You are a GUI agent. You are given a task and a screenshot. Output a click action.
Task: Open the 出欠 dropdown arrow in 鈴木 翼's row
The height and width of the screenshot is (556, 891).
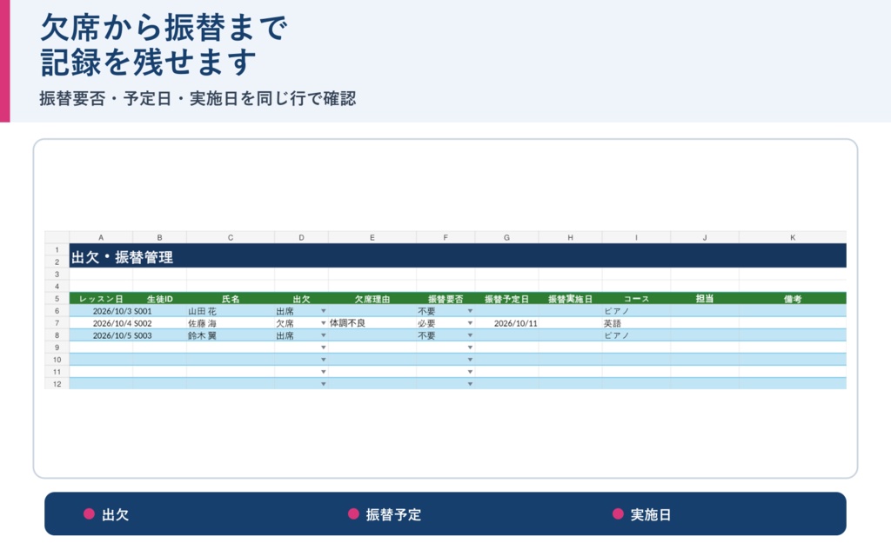[x=324, y=335]
